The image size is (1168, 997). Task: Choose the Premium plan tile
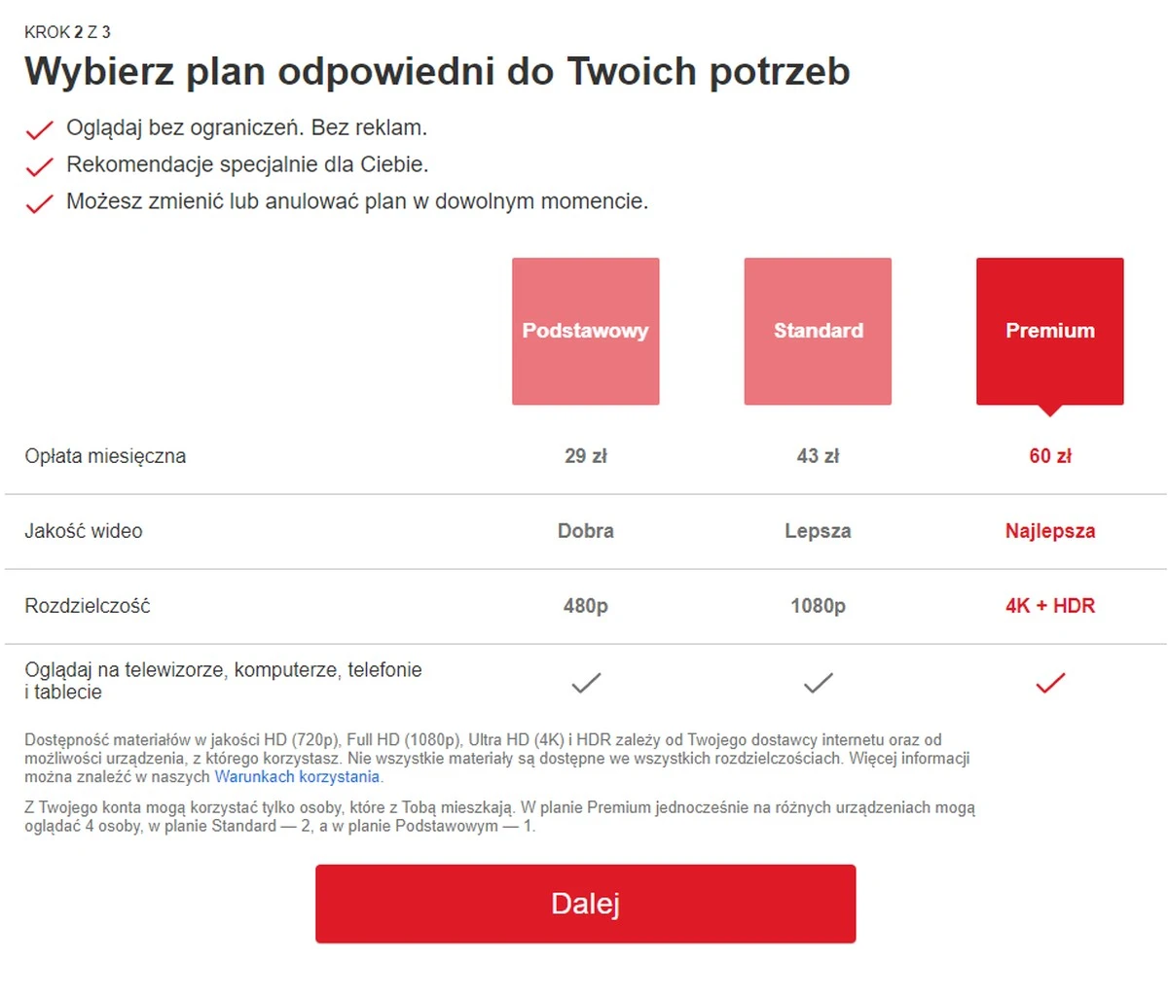coord(1049,331)
